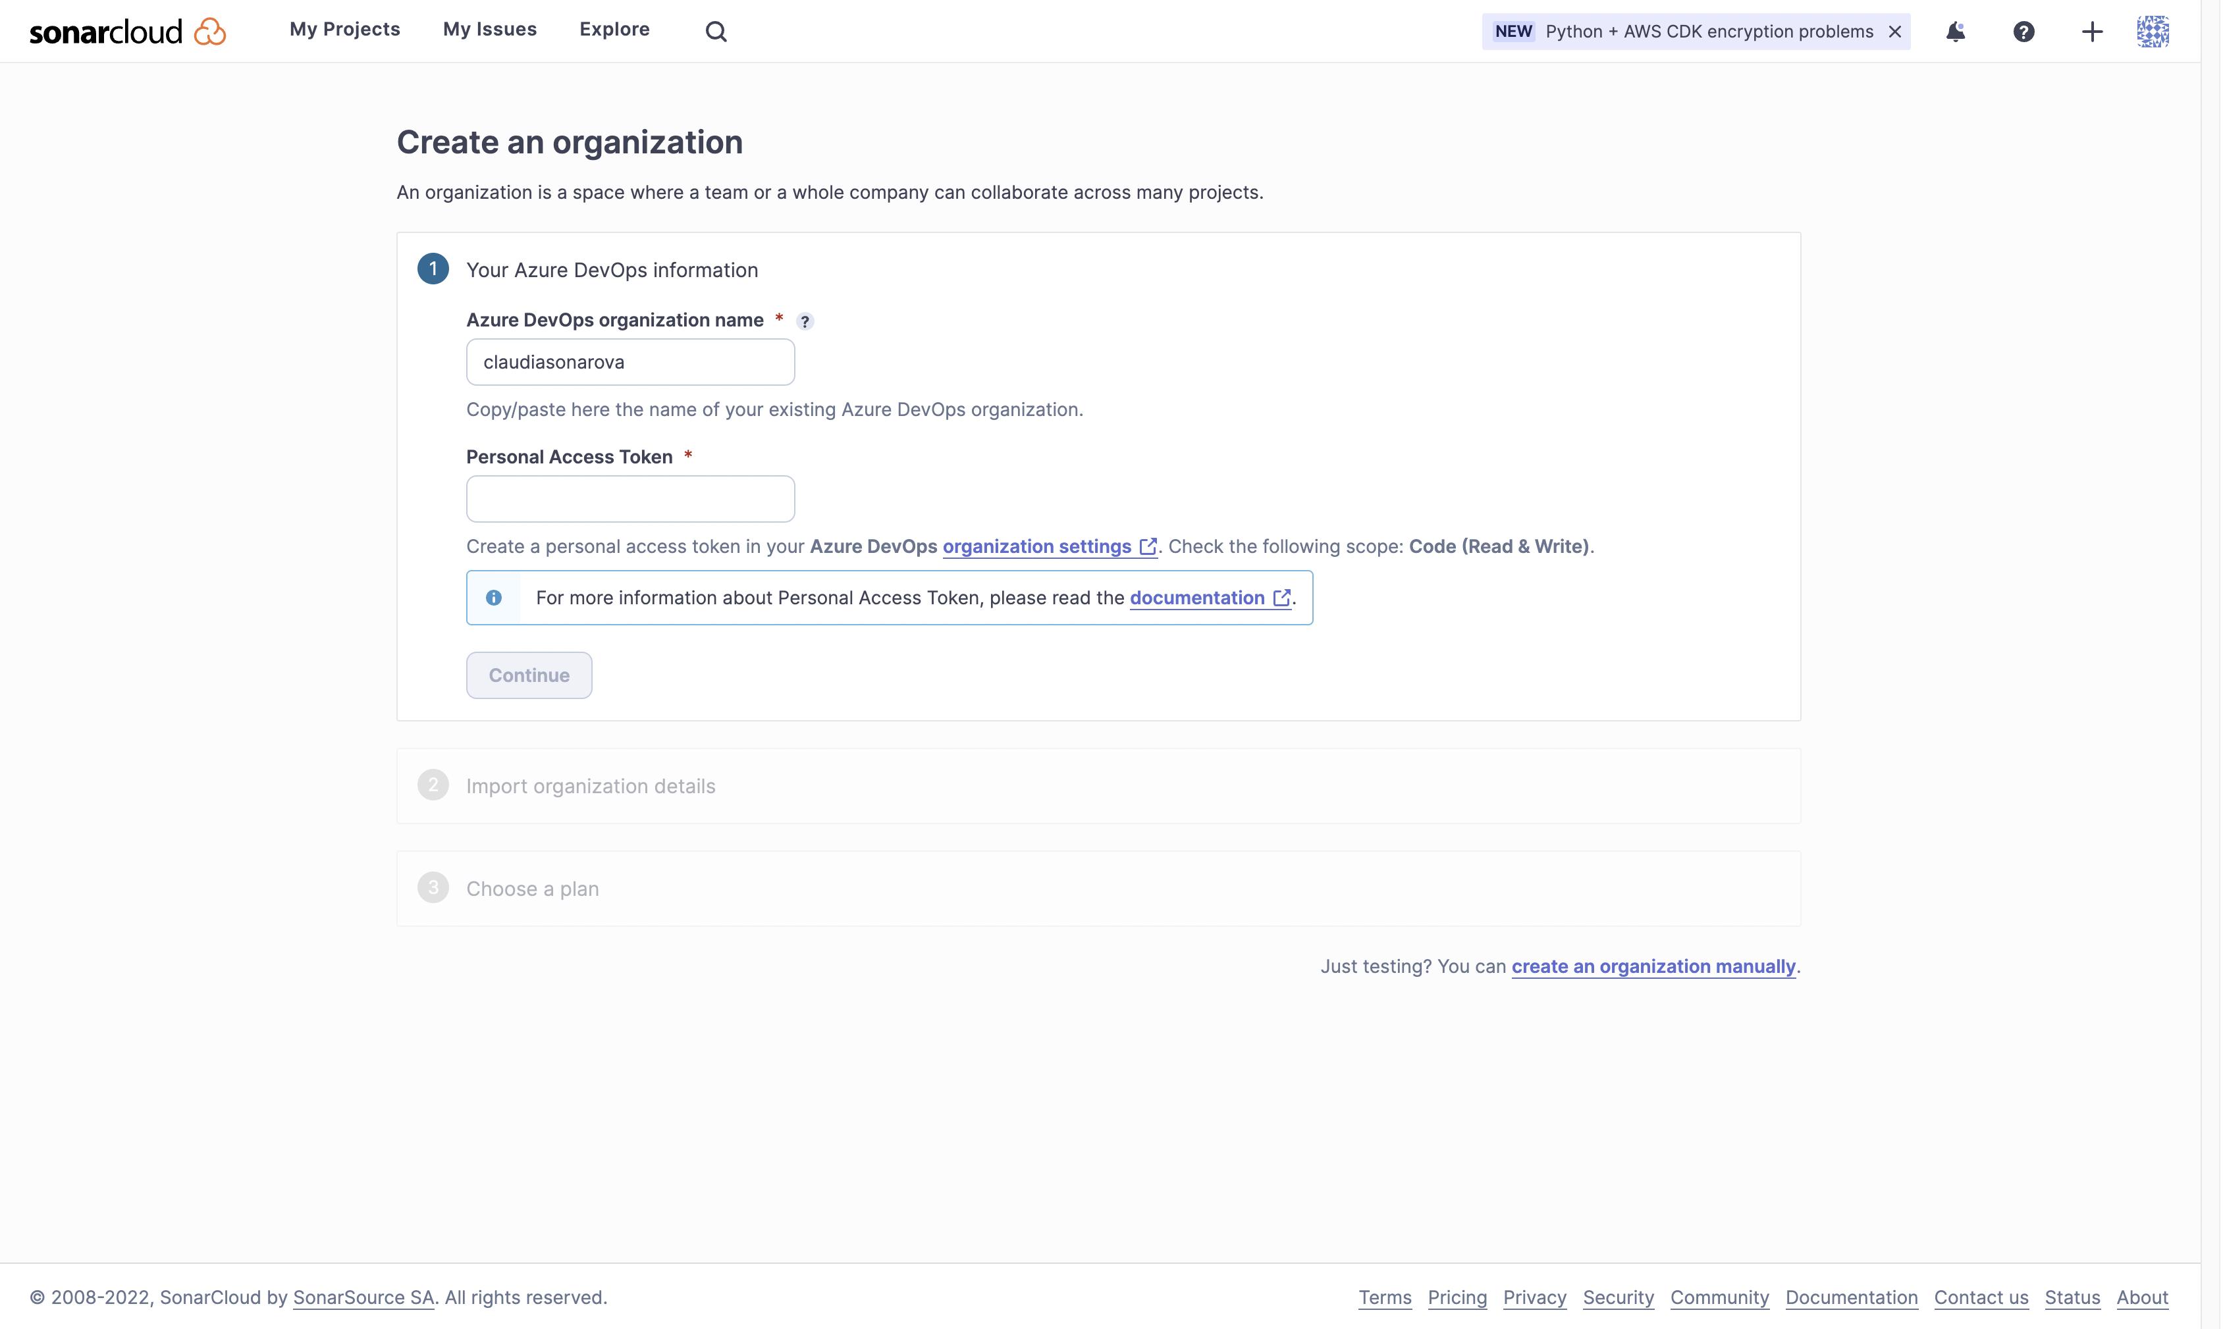Open the search magnifier icon
2223x1329 pixels.
[716, 32]
